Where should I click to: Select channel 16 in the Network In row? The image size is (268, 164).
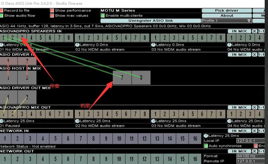pyautogui.click(x=195, y=139)
